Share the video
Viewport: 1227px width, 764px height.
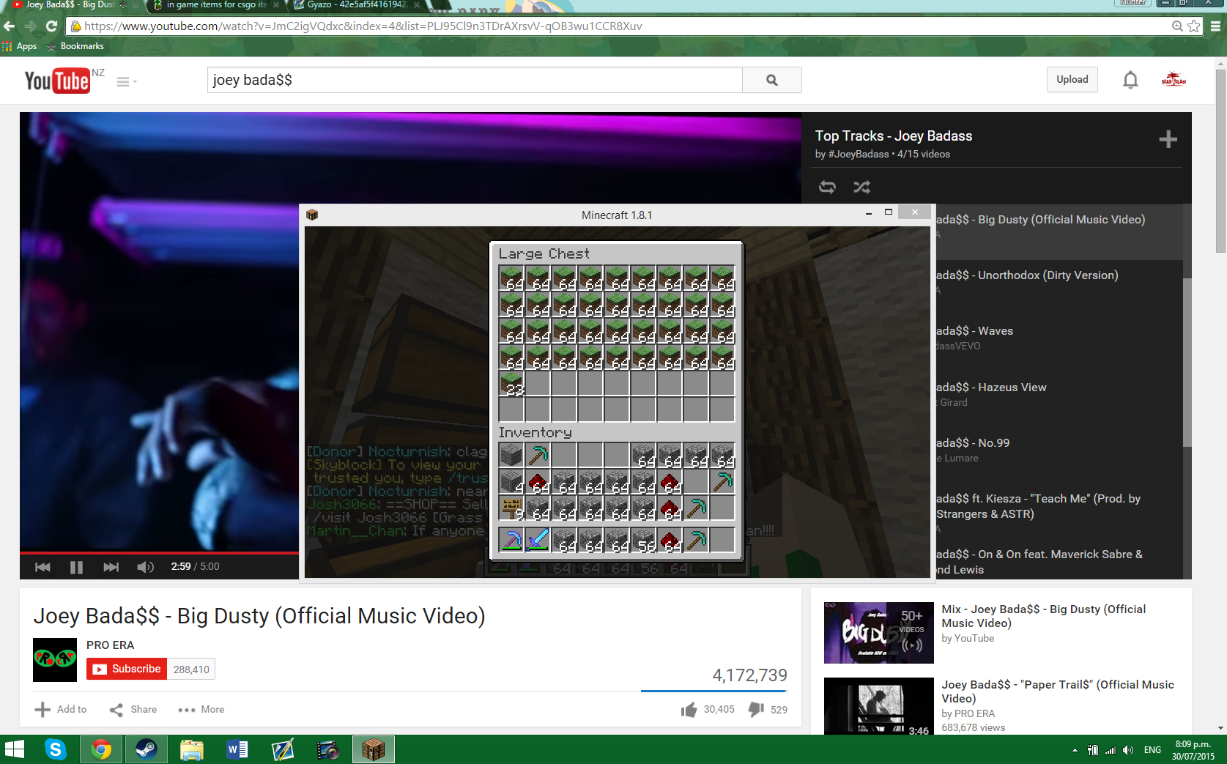tap(133, 709)
